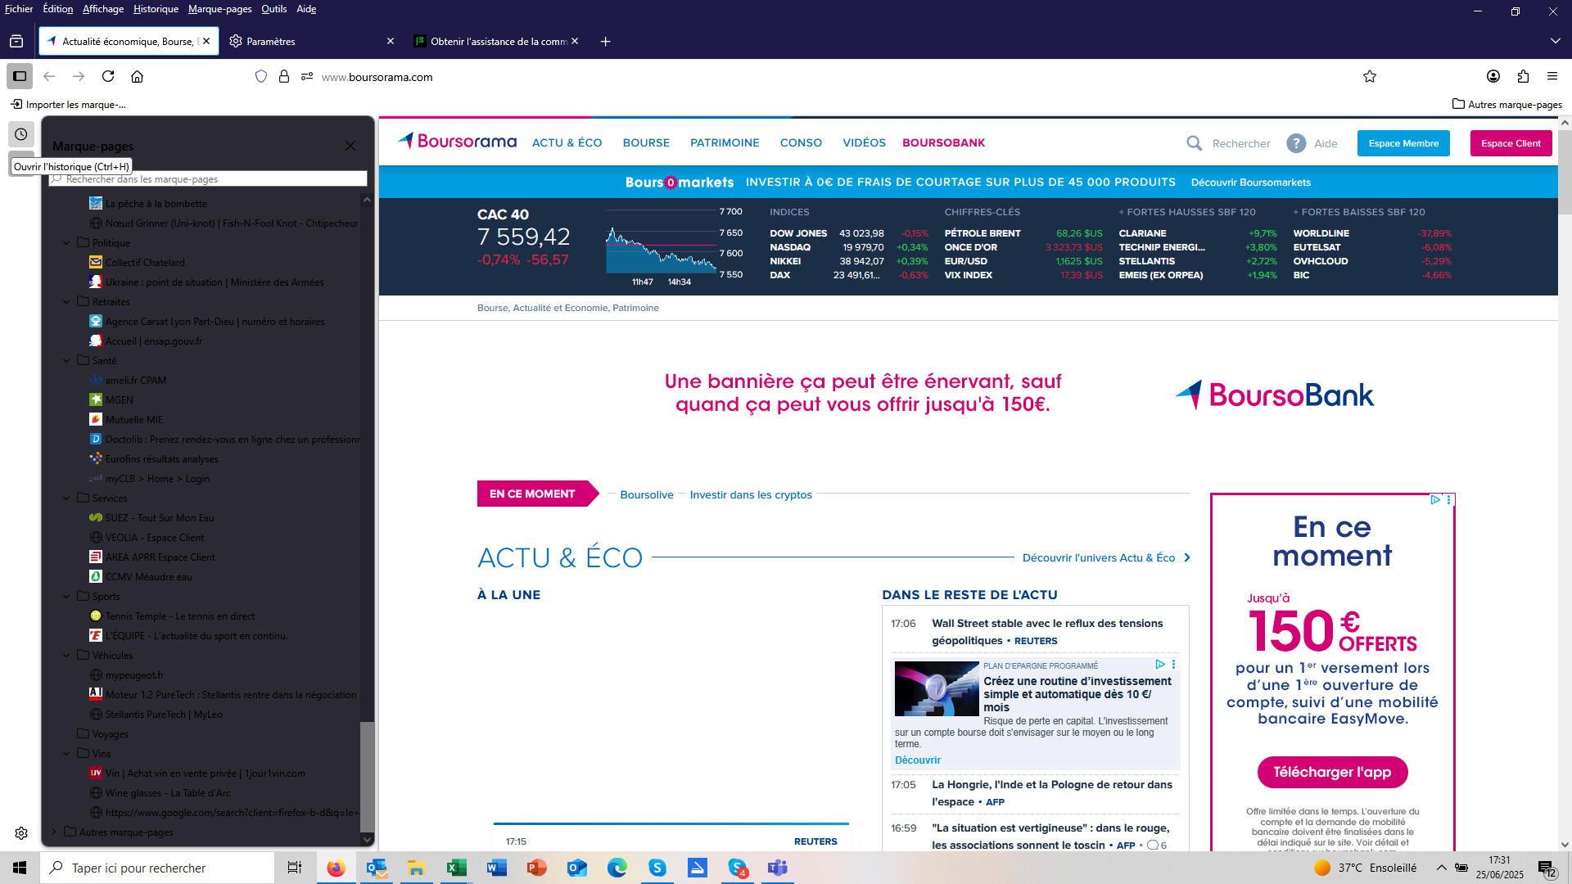
Task: Collapse the Vins bookmarks folder
Action: tap(67, 754)
